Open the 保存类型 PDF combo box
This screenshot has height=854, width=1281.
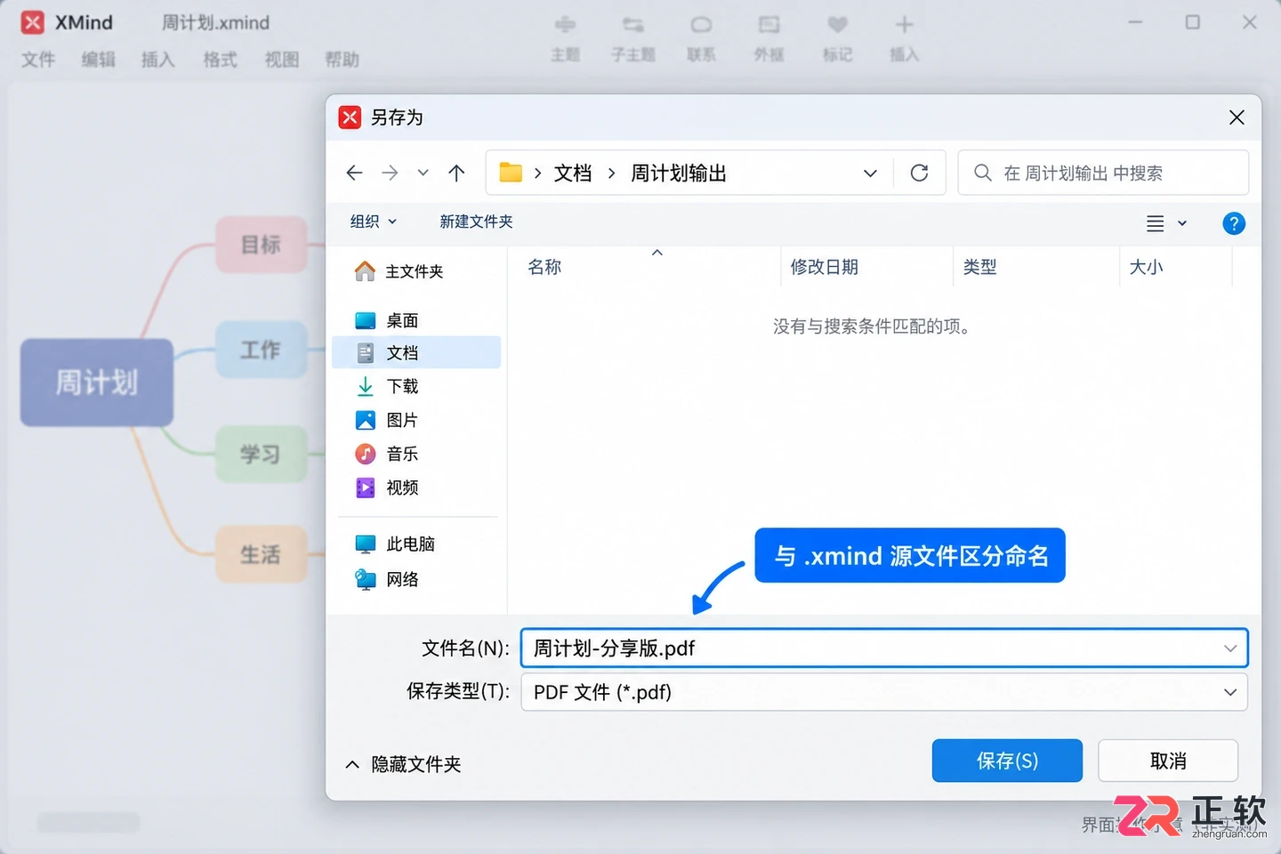pyautogui.click(x=884, y=692)
